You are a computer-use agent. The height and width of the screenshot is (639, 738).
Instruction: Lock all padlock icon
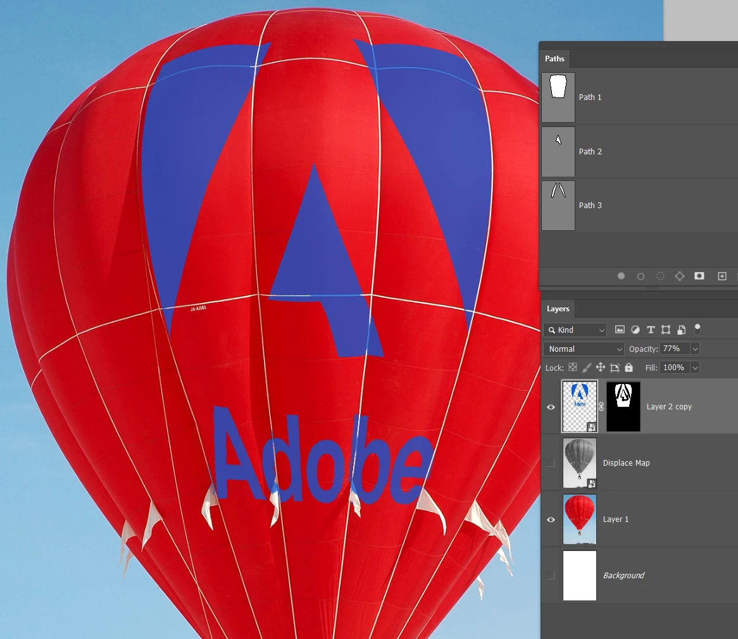[629, 368]
